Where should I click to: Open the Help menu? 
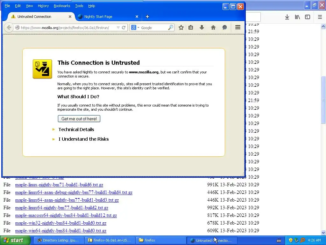[x=91, y=6]
